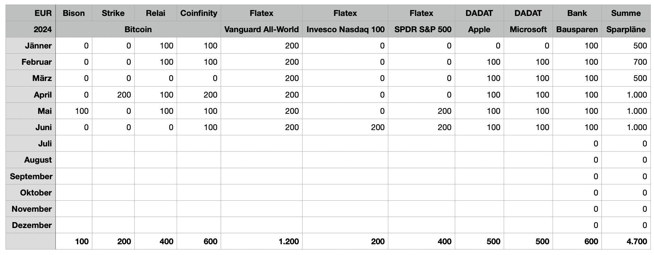Click the "September" row label
This screenshot has height=255, width=654.
(31, 176)
